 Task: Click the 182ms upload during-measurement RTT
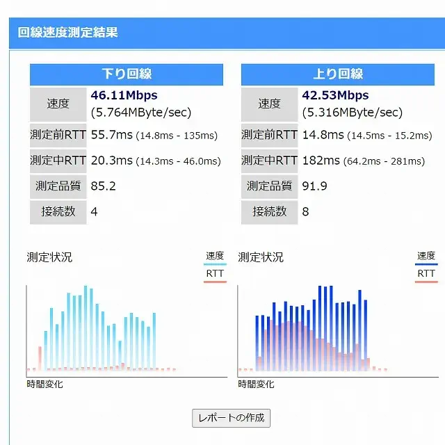tap(321, 161)
